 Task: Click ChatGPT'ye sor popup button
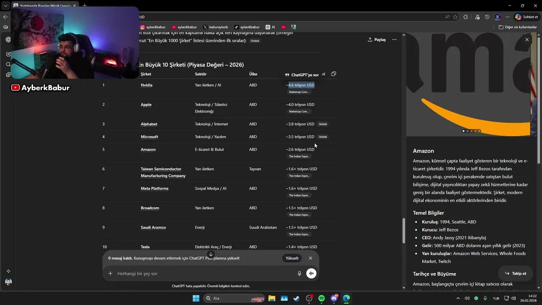click(x=302, y=75)
